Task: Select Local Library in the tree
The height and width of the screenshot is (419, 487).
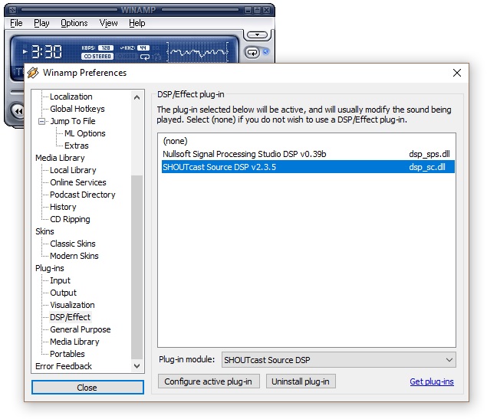Action: point(73,170)
